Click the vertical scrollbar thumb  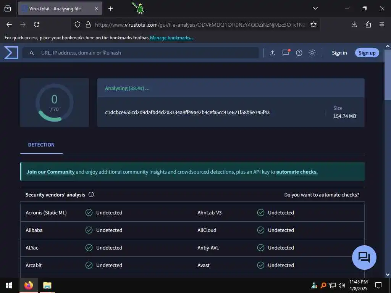pyautogui.click(x=388, y=75)
